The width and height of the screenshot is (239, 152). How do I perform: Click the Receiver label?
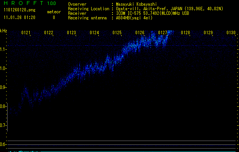77,13
